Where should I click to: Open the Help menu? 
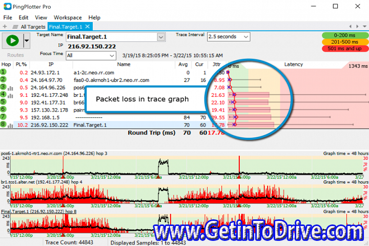click(x=94, y=17)
